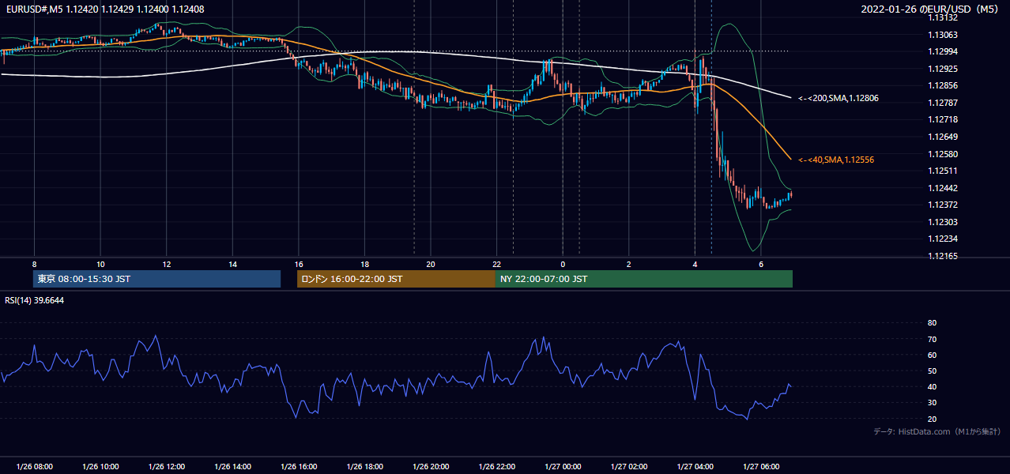The image size is (1010, 474).
Task: Click the RSI(14) 39.6644 indicator label
Action: tap(35, 300)
